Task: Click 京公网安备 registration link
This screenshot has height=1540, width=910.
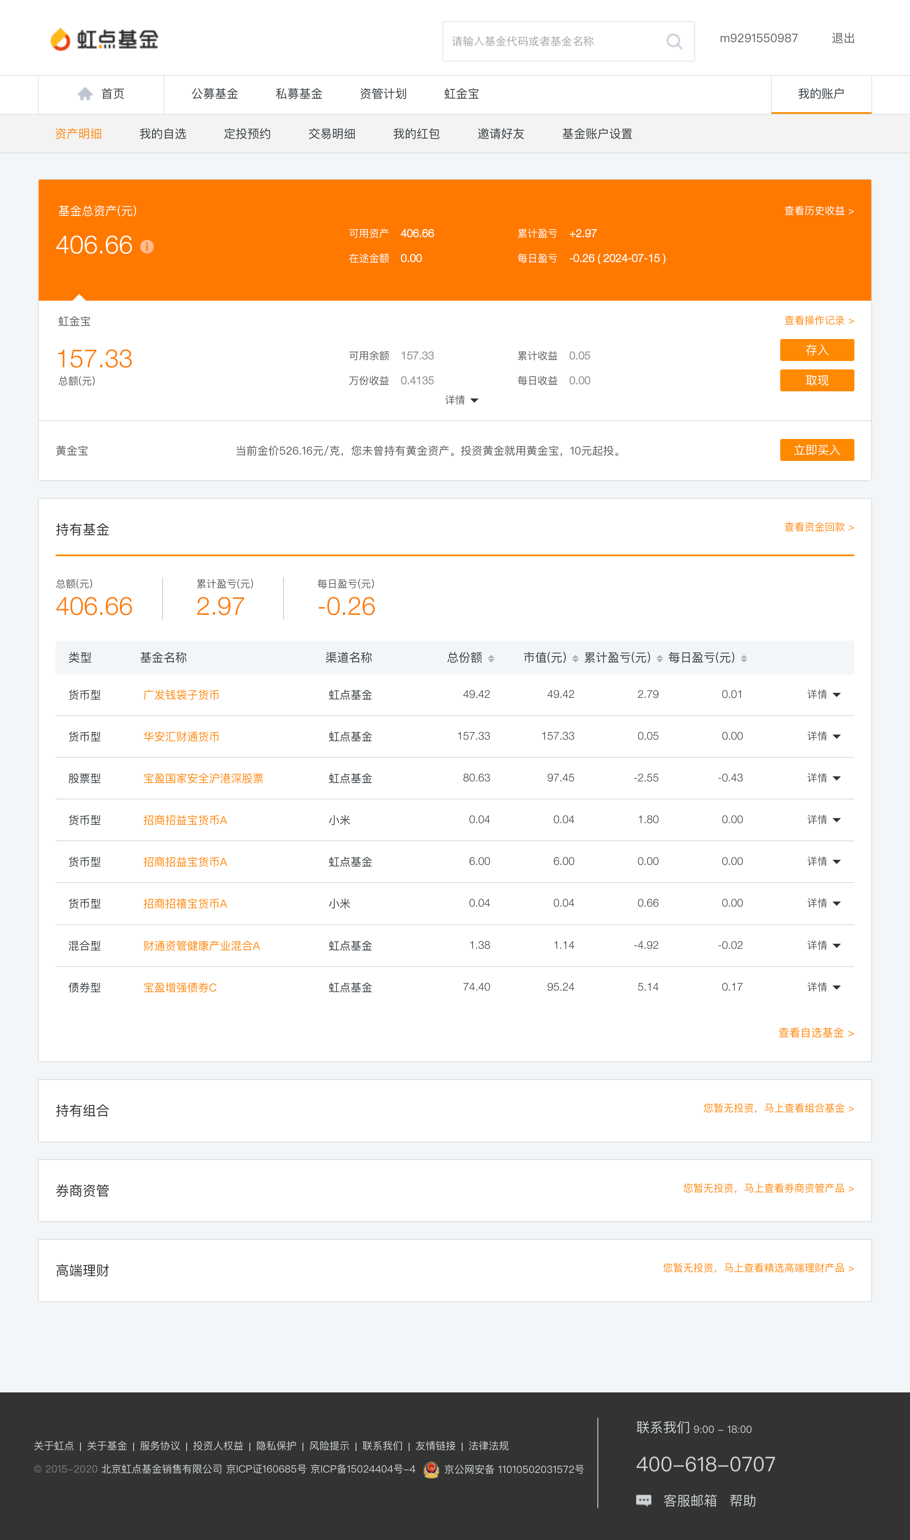Action: [514, 1470]
